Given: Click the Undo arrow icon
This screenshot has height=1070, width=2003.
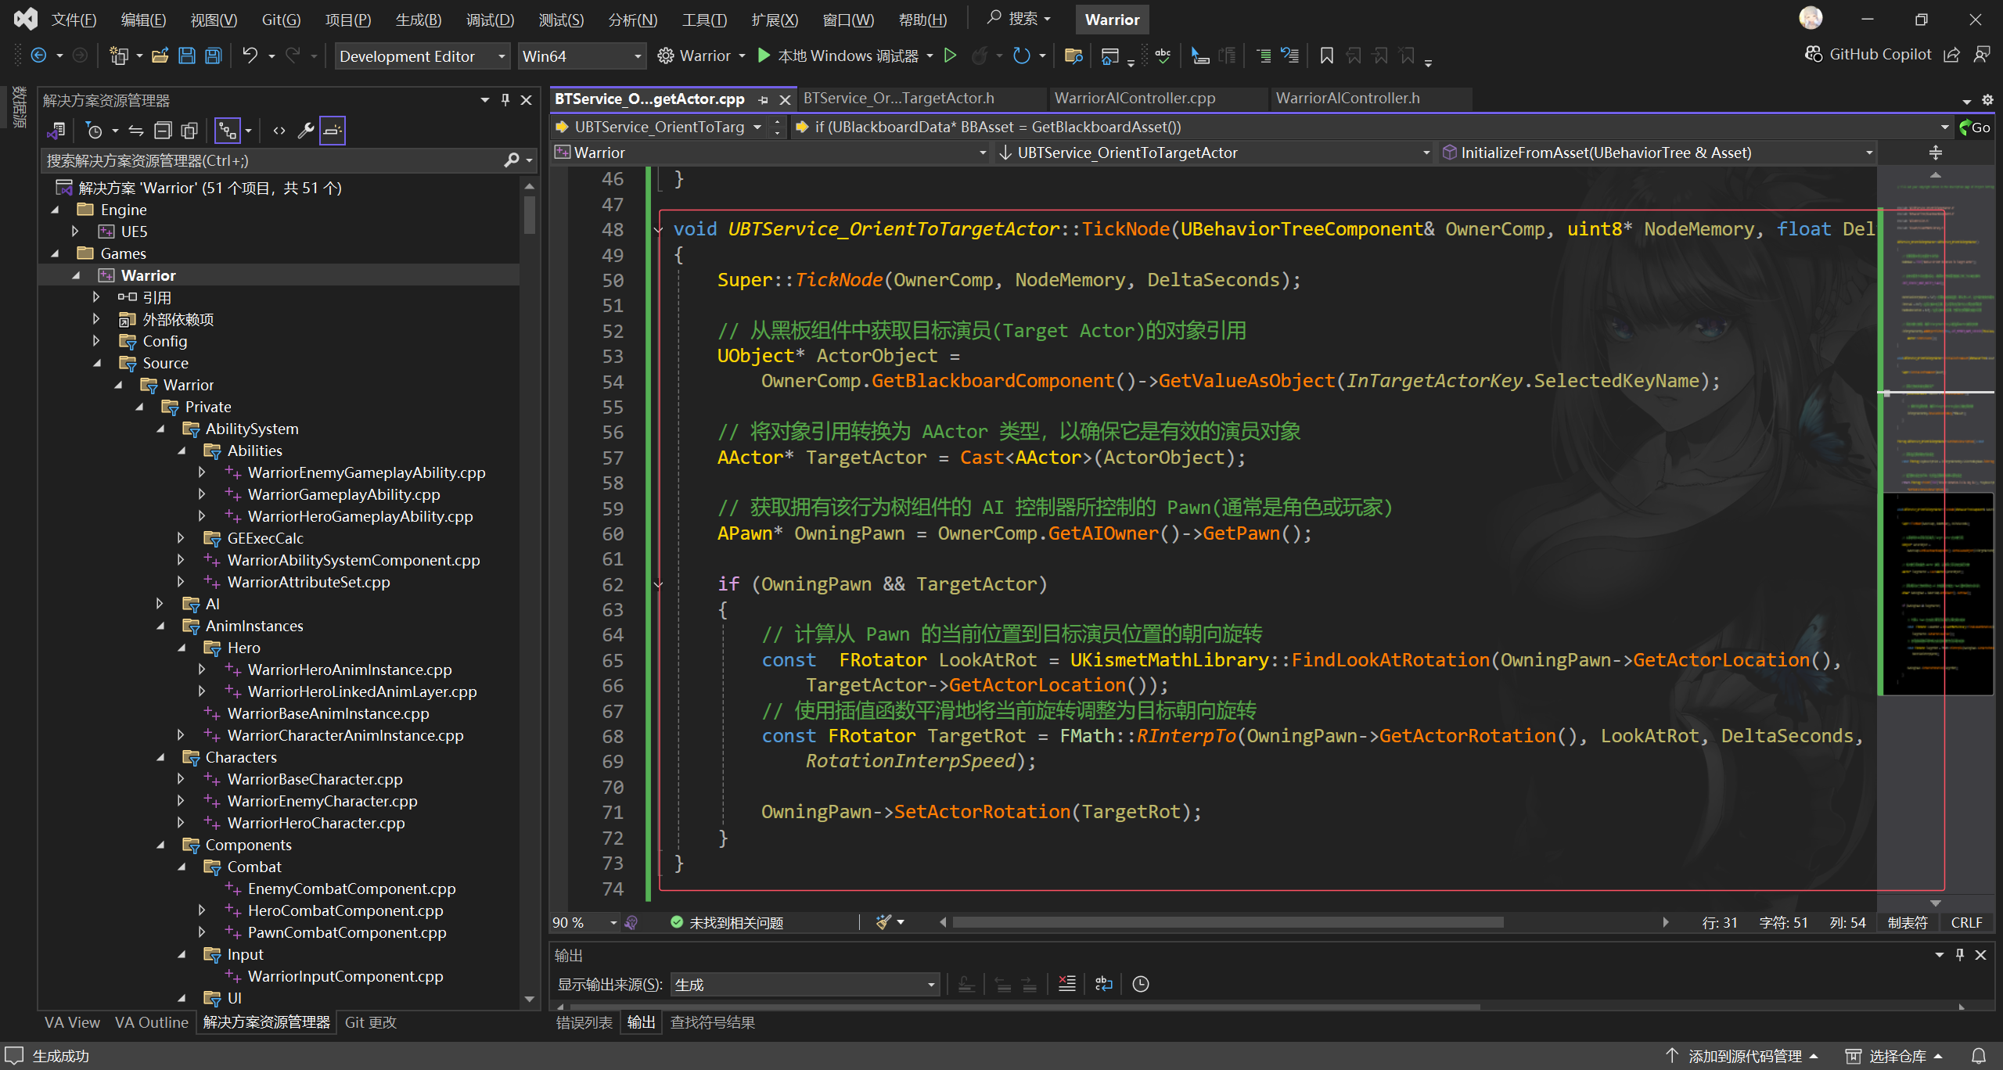Looking at the screenshot, I should (250, 56).
